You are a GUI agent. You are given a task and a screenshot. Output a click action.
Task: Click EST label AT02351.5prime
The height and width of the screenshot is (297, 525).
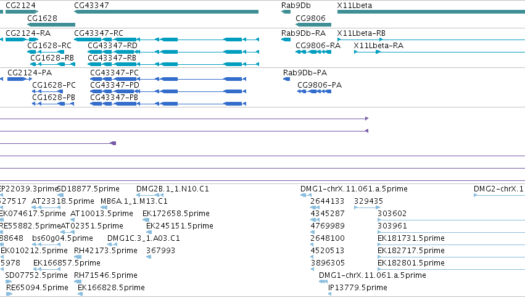coord(92,226)
